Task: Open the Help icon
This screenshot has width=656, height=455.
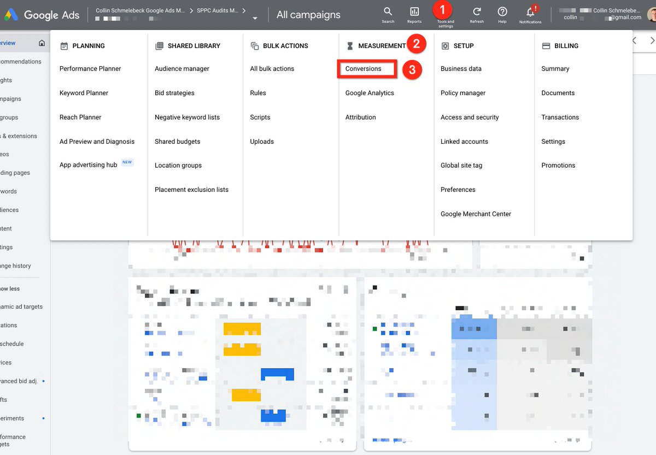Action: tap(502, 14)
